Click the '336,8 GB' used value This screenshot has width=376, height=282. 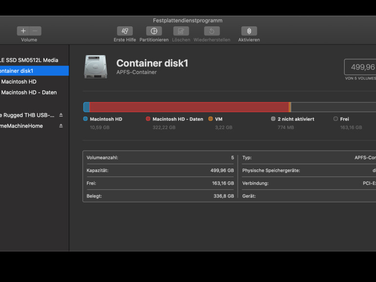(224, 196)
